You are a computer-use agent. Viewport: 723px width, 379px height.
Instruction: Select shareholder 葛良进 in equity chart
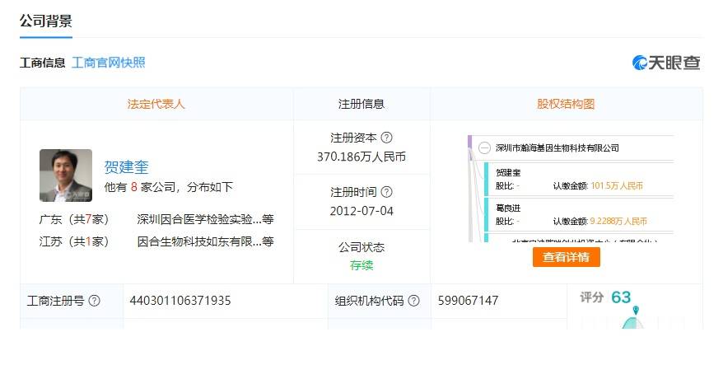point(508,208)
